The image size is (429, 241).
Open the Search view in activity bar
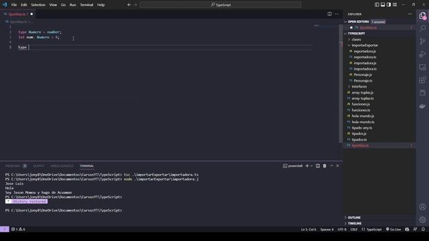point(422,28)
